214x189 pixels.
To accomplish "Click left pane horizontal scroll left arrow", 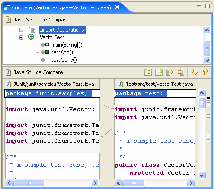I will tap(9, 183).
